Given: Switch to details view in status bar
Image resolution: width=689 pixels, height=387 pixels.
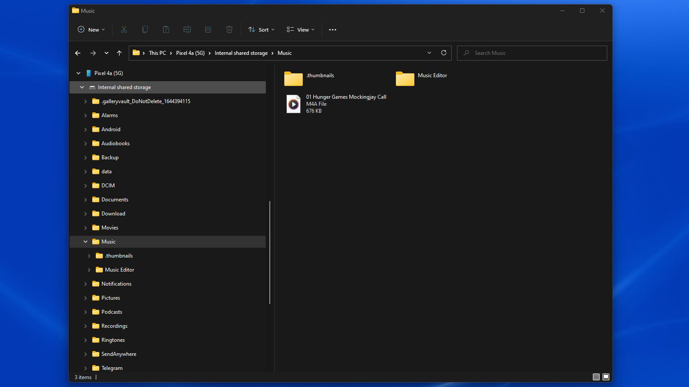Looking at the screenshot, I should (x=596, y=377).
